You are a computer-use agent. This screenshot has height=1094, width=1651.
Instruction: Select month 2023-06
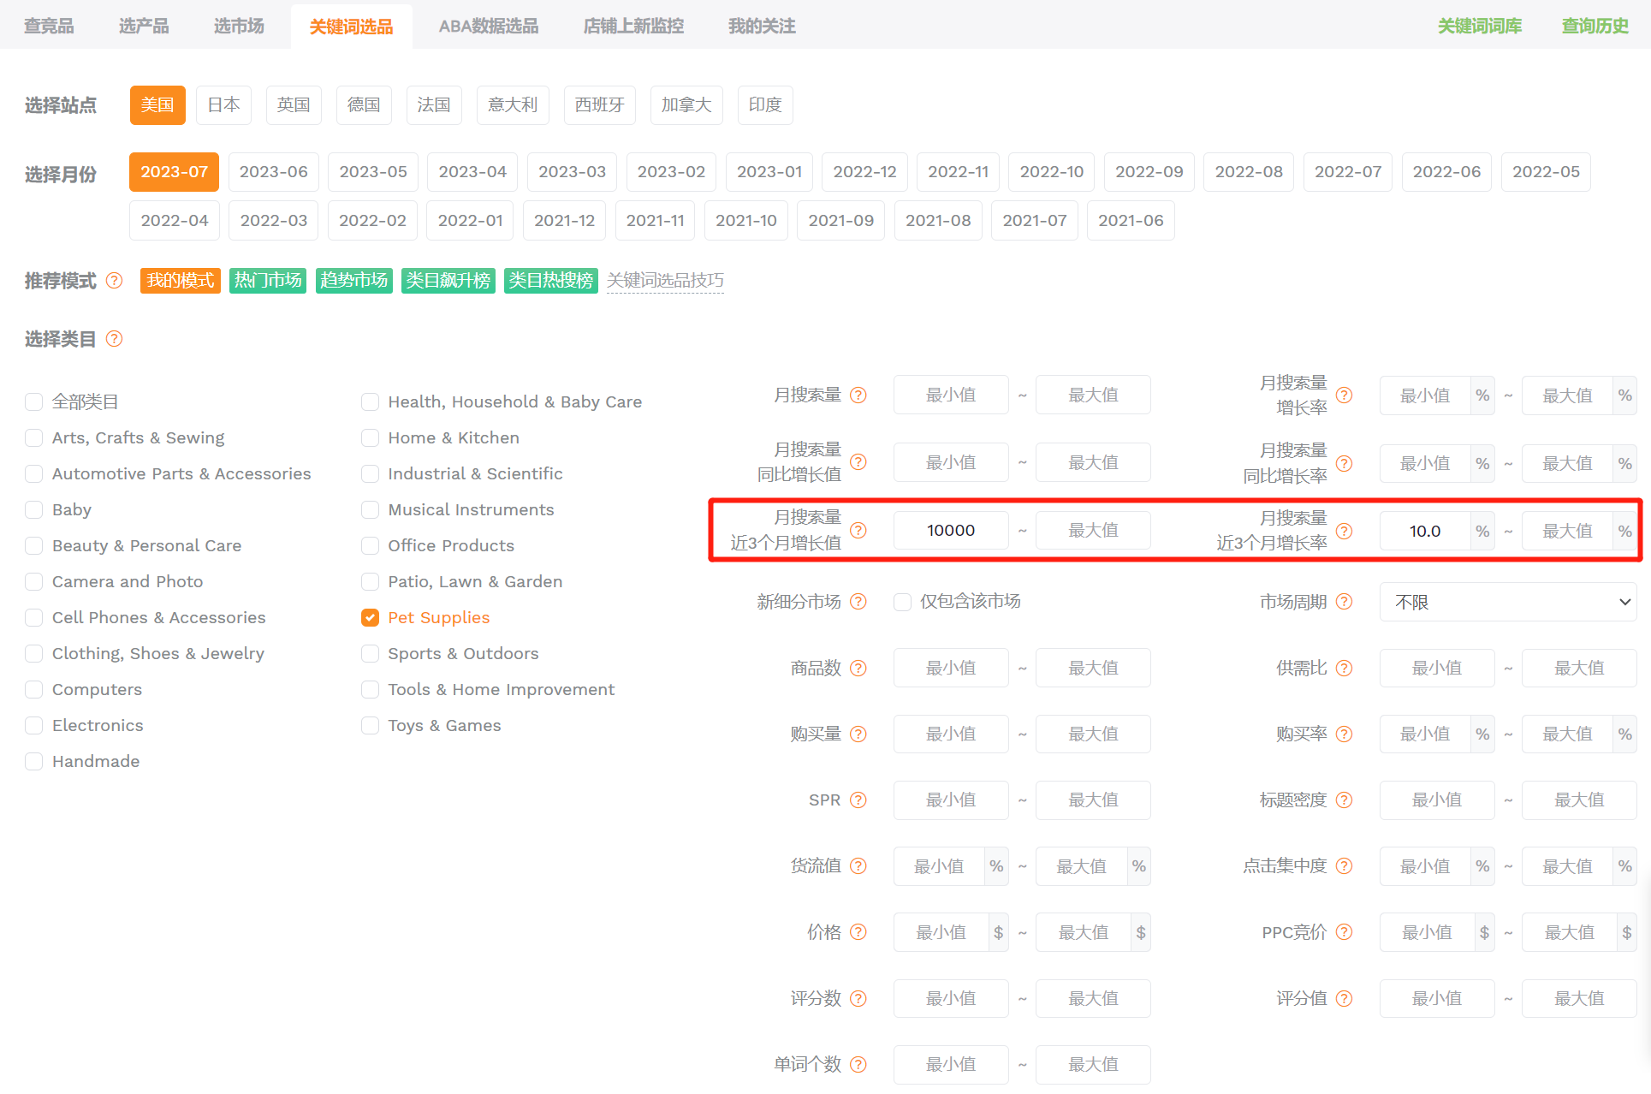pyautogui.click(x=274, y=172)
